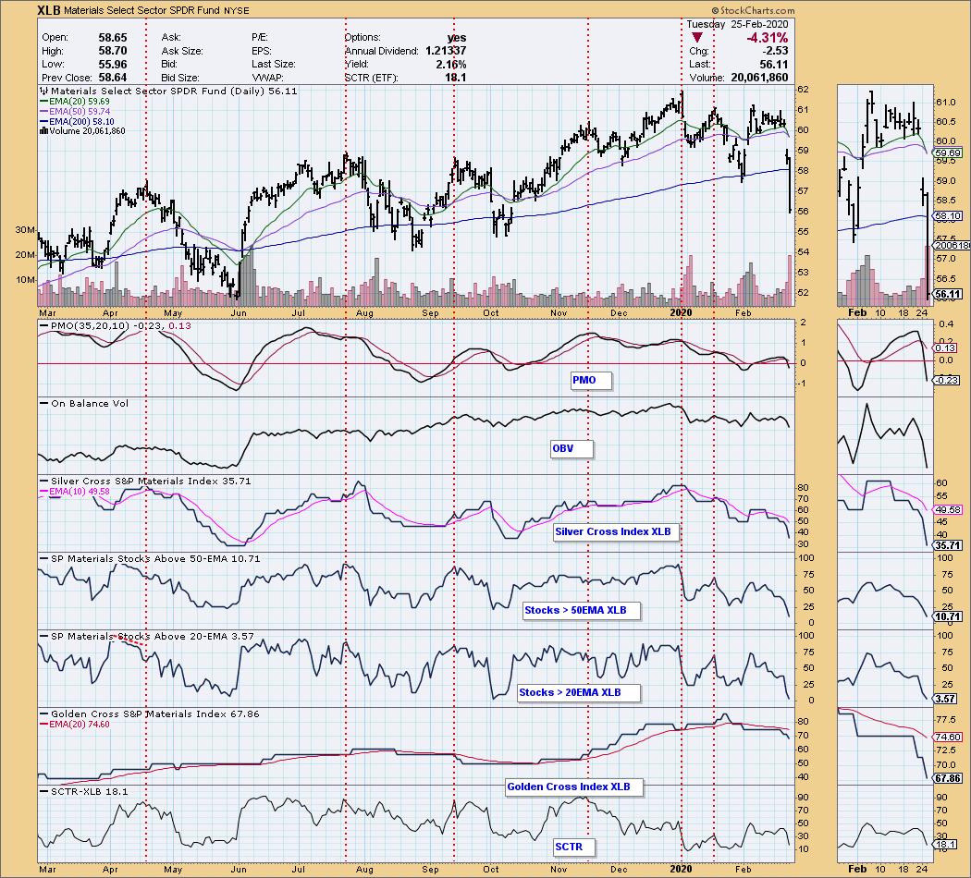The width and height of the screenshot is (971, 878).
Task: Click the 35.71 Silver Cross value tag
Action: coord(948,545)
